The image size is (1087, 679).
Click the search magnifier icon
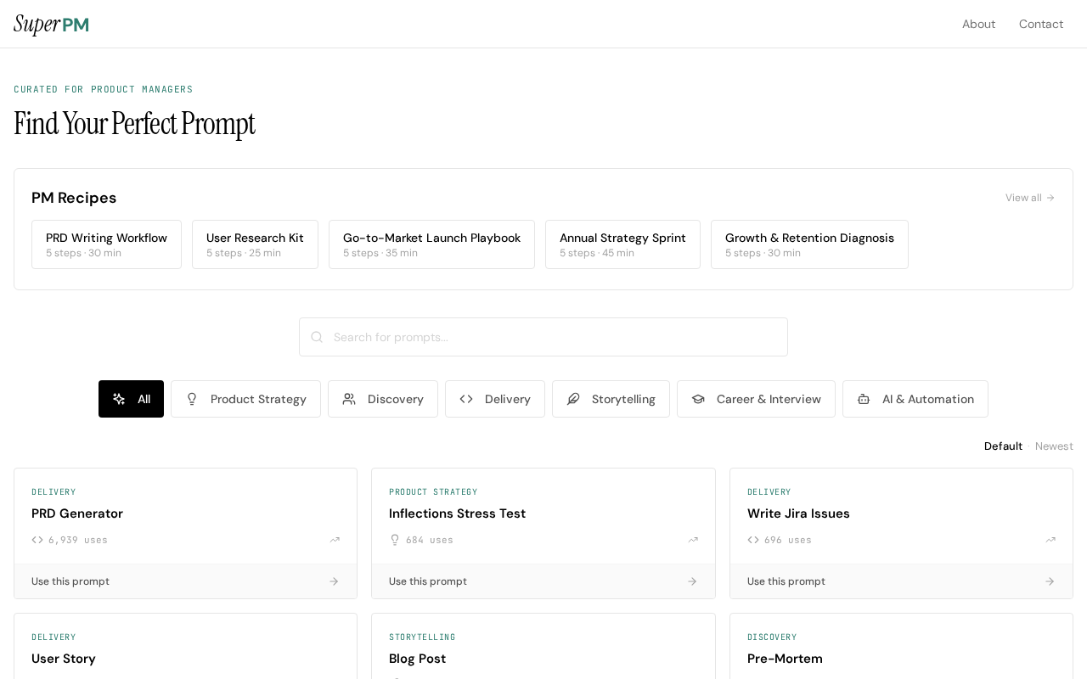point(317,337)
